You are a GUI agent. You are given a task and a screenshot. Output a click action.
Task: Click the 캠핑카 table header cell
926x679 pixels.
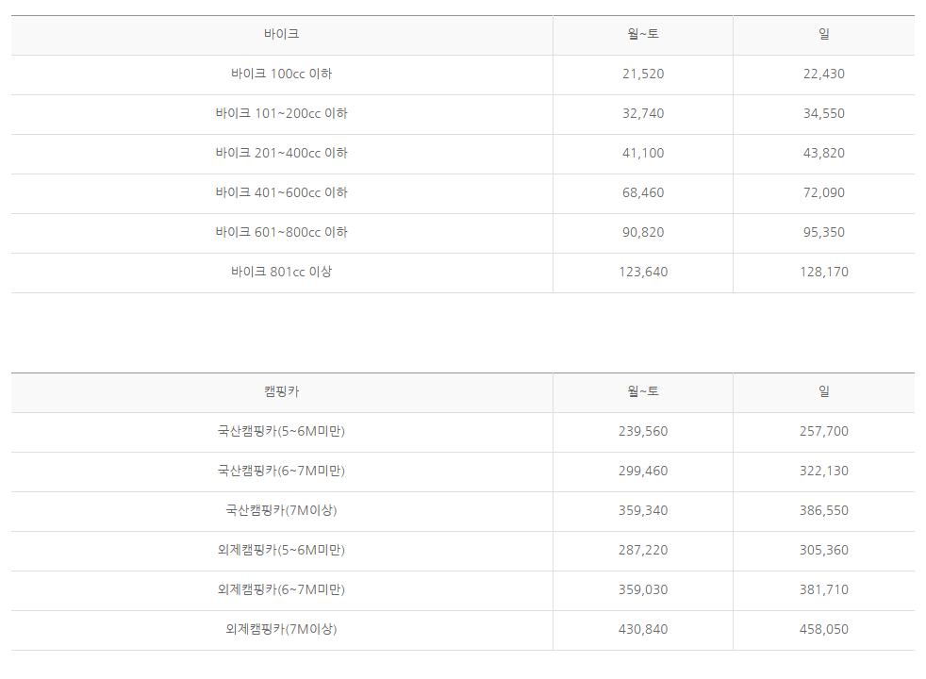coord(282,391)
